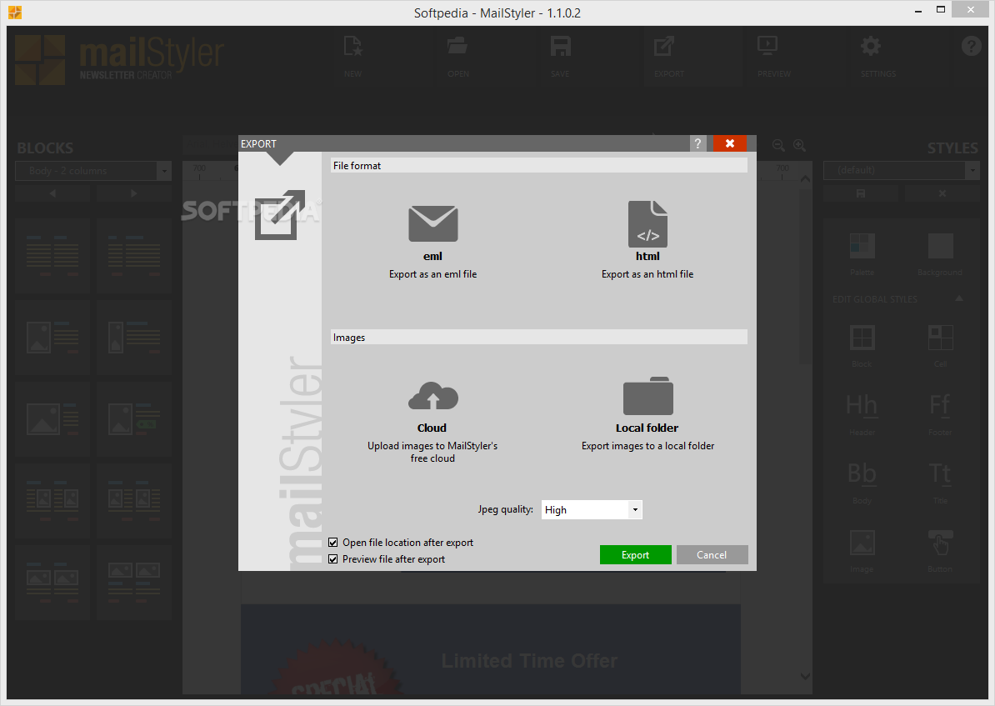Click the canvas scrollbar down arrow

(x=805, y=677)
